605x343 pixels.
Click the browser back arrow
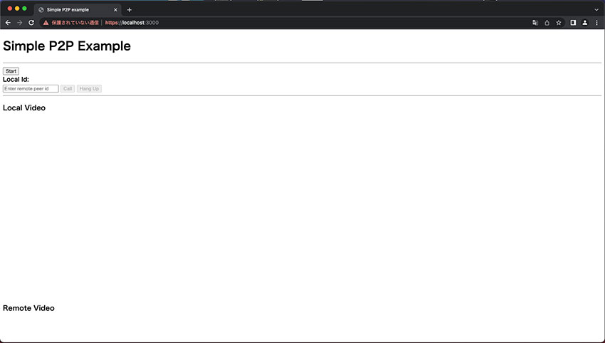[8, 23]
